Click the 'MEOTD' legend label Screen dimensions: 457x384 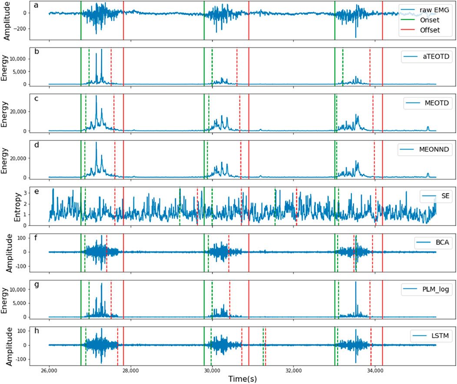[x=437, y=103]
